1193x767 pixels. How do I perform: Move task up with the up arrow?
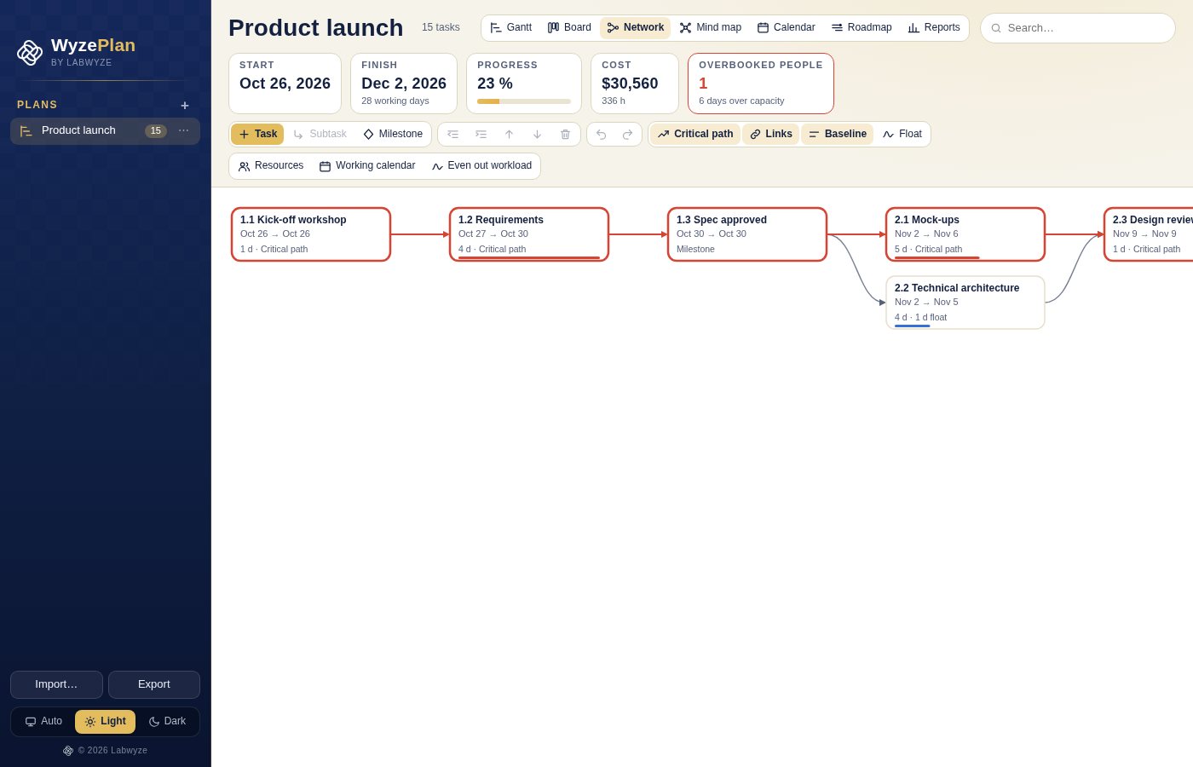click(509, 135)
